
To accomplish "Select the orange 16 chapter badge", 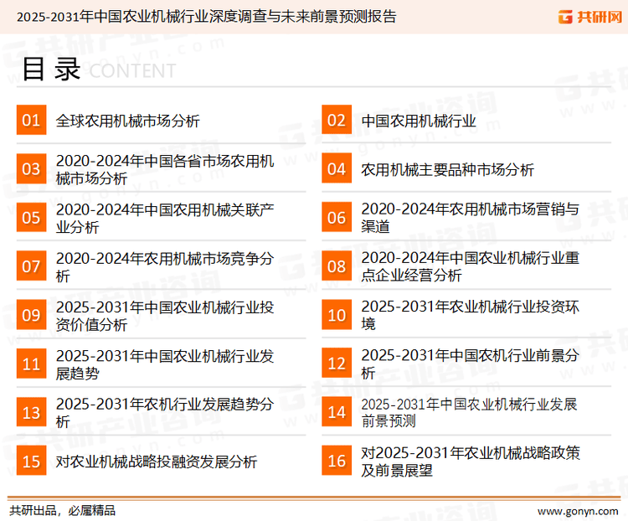I will point(337,461).
